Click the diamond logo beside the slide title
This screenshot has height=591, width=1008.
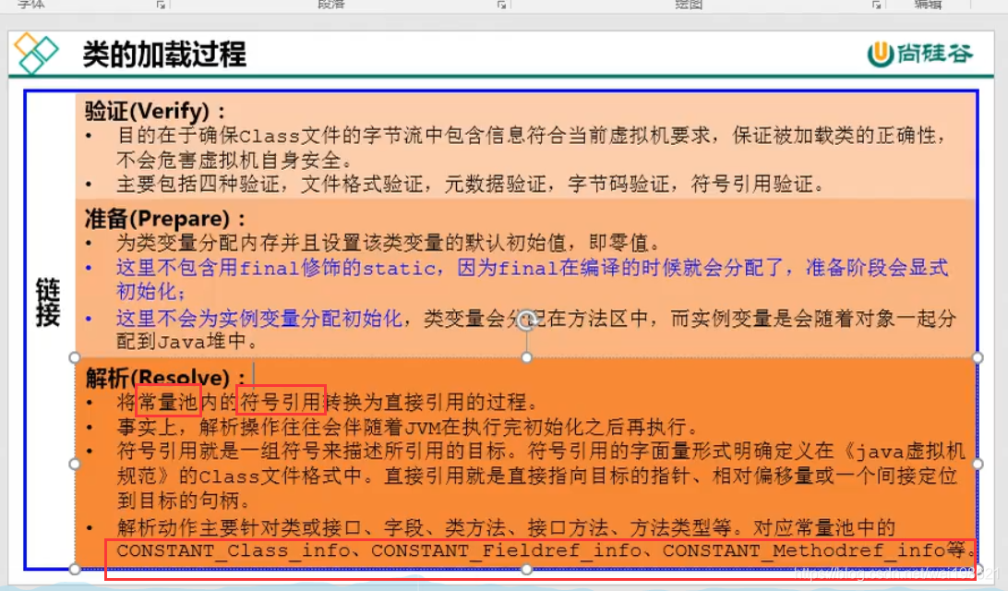tap(36, 53)
